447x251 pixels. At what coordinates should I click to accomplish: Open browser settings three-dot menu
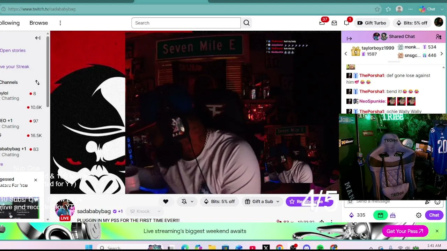411,9
